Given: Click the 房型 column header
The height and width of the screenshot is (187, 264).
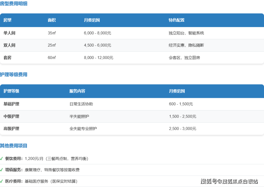Looking at the screenshot, I should (7, 20).
